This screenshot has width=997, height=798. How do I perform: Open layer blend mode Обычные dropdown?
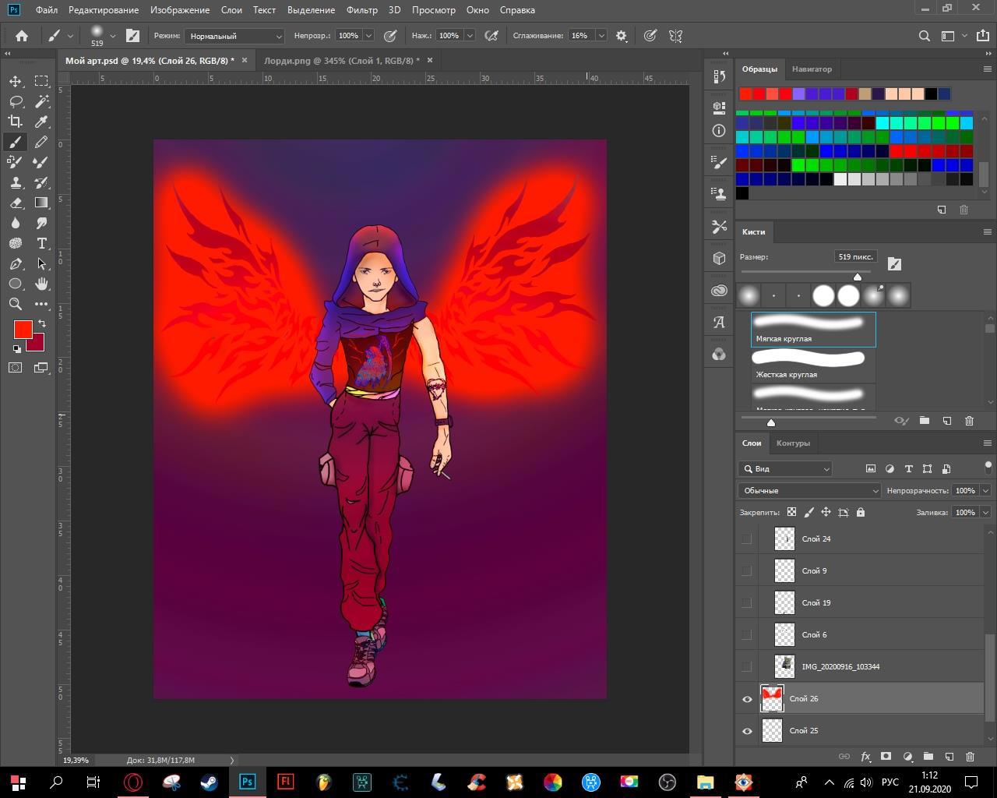tap(809, 490)
